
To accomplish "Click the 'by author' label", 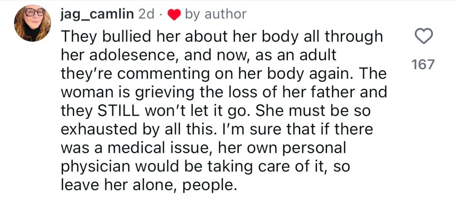I will click(215, 14).
